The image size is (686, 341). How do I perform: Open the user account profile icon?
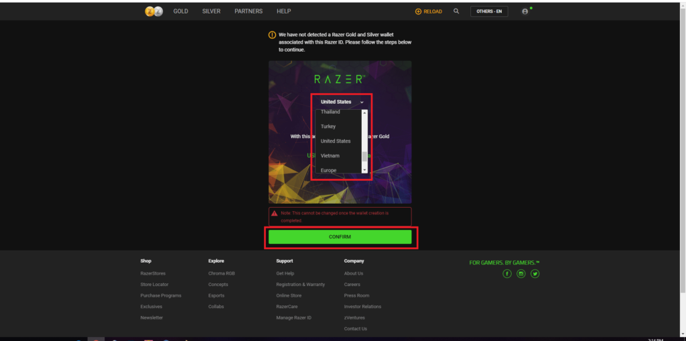point(525,11)
